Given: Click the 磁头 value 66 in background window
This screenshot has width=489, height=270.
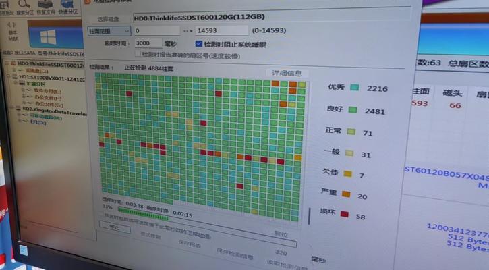Looking at the screenshot, I should 455,105.
